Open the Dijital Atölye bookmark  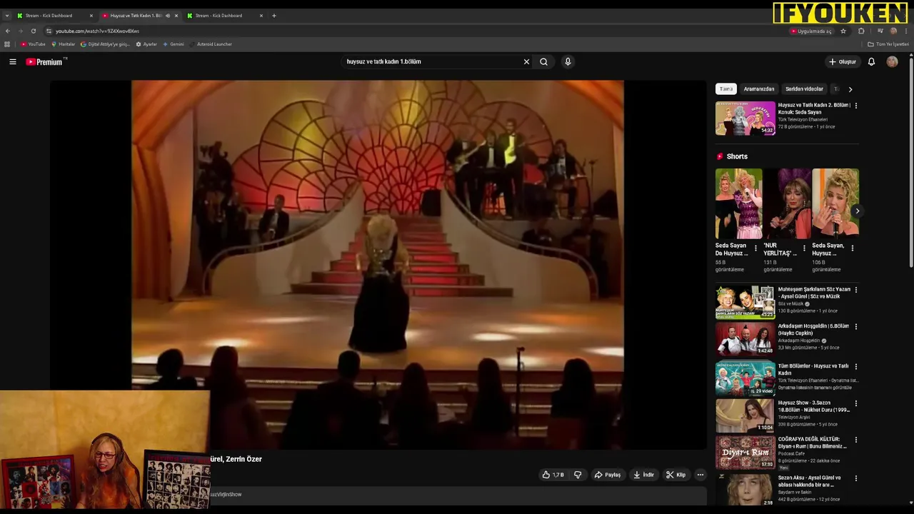(x=106, y=44)
